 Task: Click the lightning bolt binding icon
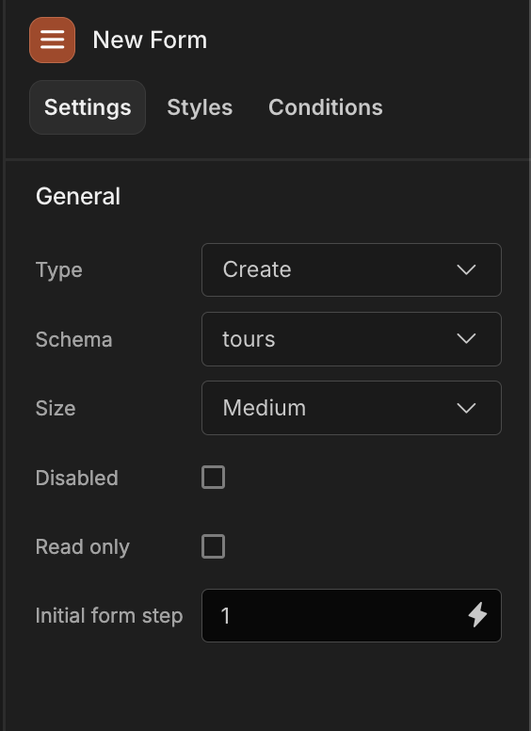(477, 615)
